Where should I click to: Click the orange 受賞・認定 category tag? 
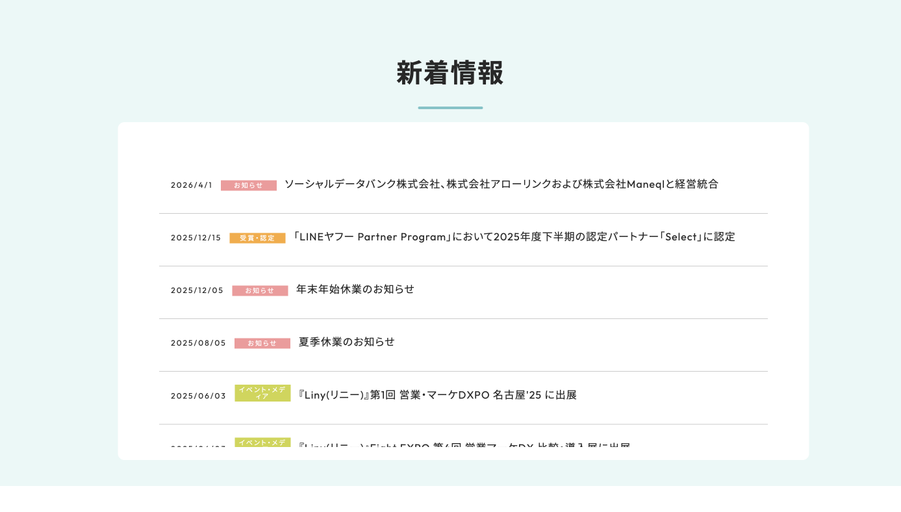pyautogui.click(x=257, y=238)
